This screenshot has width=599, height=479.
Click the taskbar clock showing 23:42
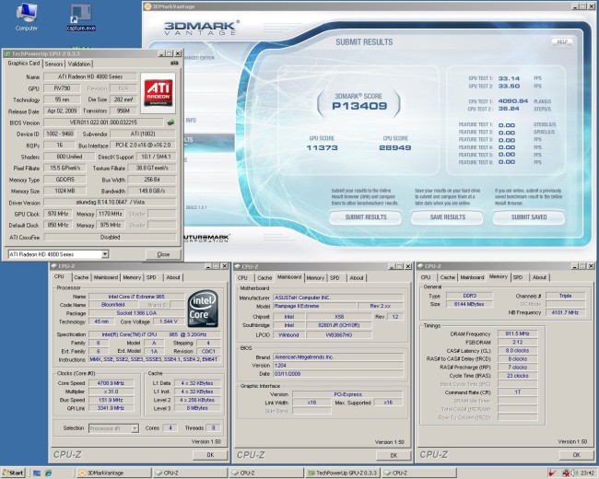coord(587,473)
